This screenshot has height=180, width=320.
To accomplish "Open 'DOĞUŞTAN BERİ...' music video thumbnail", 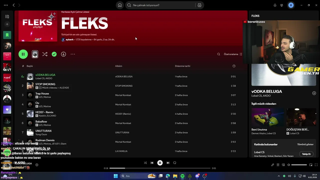I will point(301,117).
